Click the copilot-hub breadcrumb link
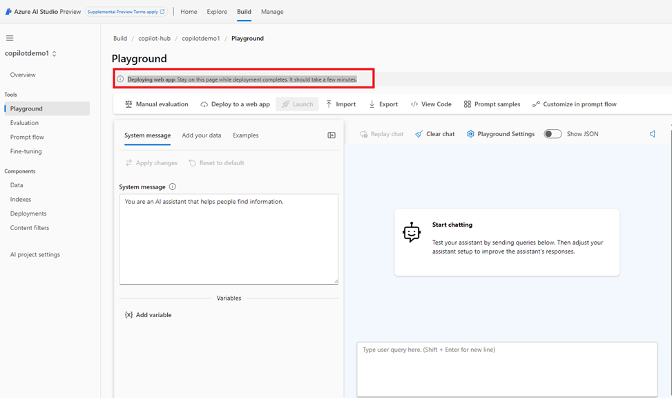 [154, 38]
